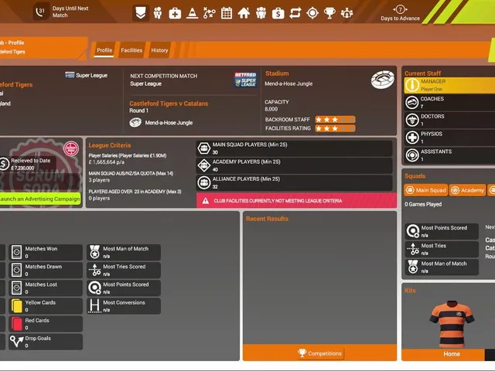Screen dimensions: 495x371
Task: Click the Capacity 8,000 text
Action: (x=277, y=105)
